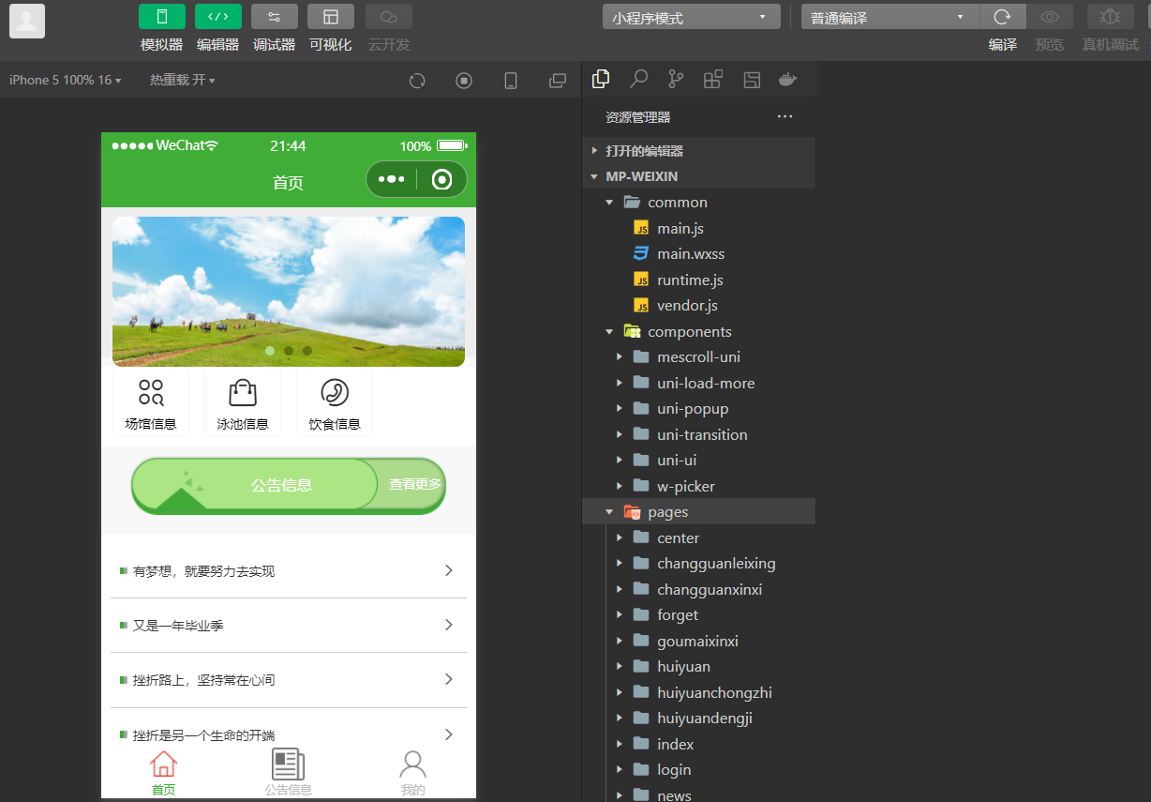Expand the uni-ui folder
The height and width of the screenshot is (802, 1151).
698,460
